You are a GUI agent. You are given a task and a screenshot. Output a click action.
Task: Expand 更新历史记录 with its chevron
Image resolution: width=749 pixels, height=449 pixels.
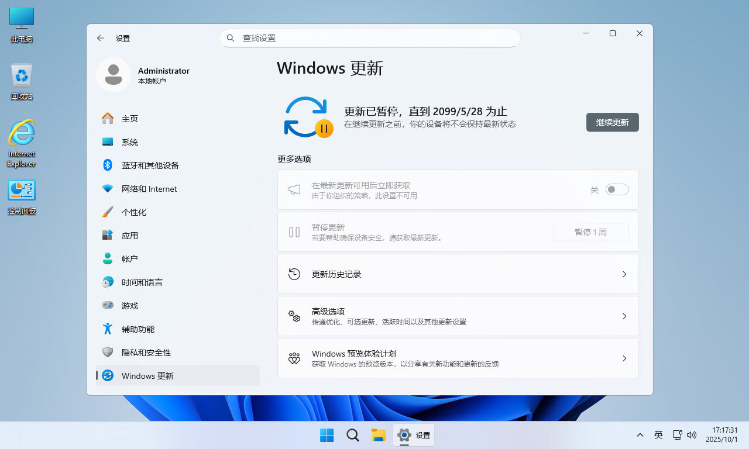(624, 274)
